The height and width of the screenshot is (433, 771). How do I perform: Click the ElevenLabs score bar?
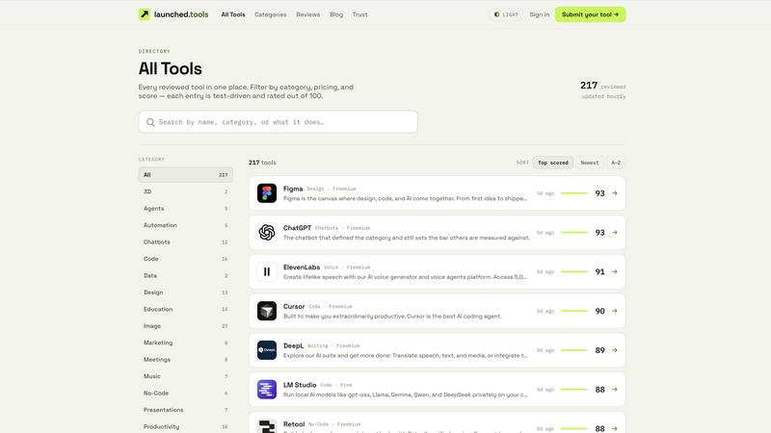coord(574,271)
